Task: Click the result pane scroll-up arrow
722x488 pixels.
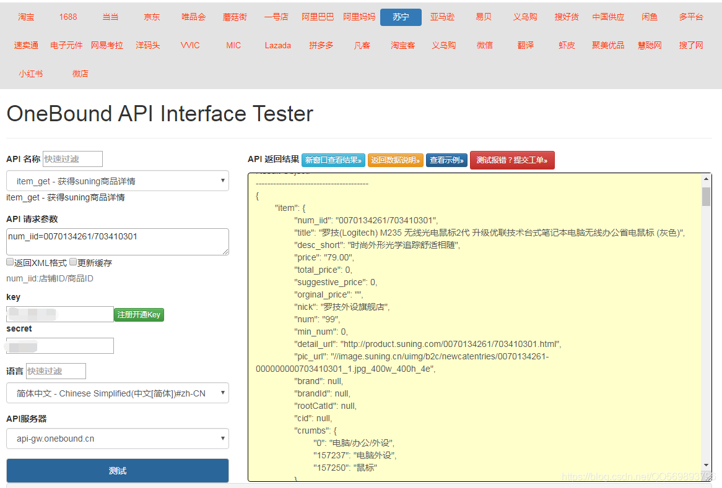Action: (x=706, y=179)
